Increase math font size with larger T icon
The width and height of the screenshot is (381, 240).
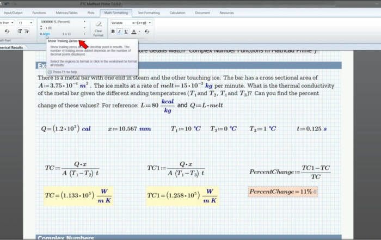tap(20, 31)
